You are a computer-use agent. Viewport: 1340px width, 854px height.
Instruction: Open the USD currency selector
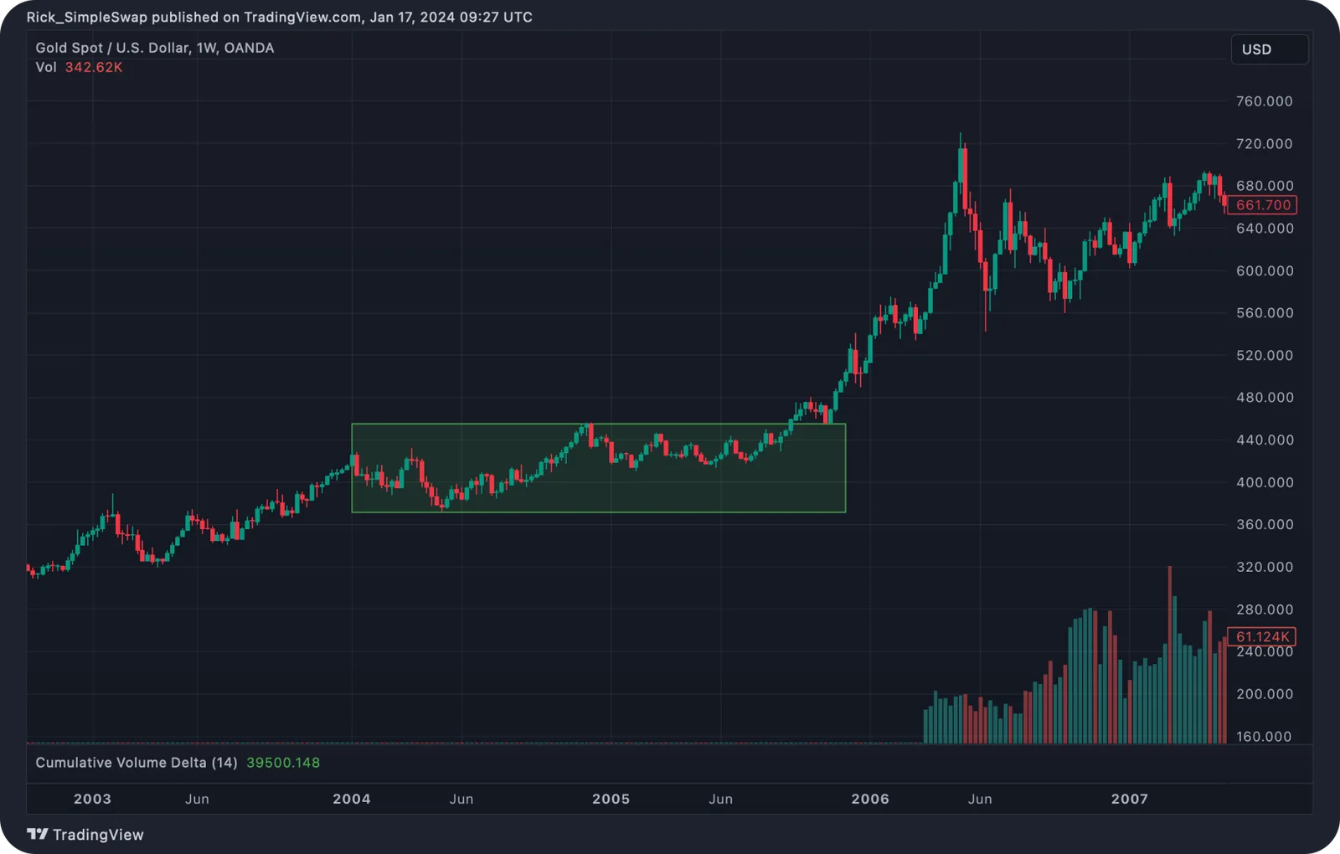(x=1270, y=49)
